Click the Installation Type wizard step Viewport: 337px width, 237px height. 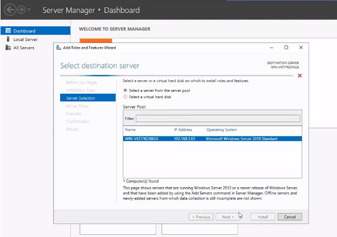tap(80, 90)
